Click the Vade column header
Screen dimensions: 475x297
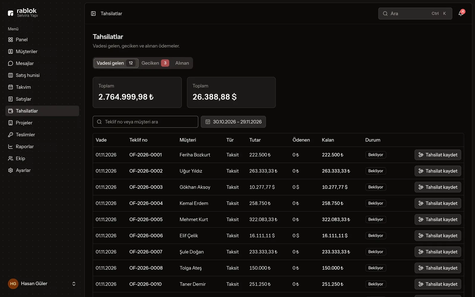pos(101,140)
